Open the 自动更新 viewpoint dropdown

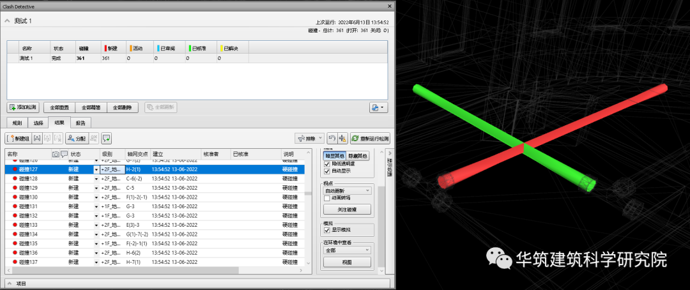click(x=347, y=191)
